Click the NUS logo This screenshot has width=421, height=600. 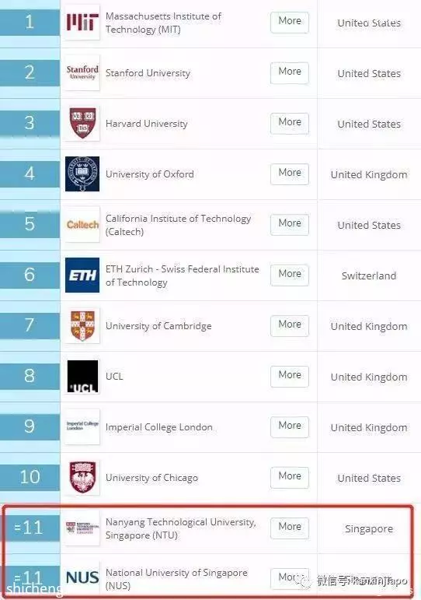pyautogui.click(x=82, y=577)
